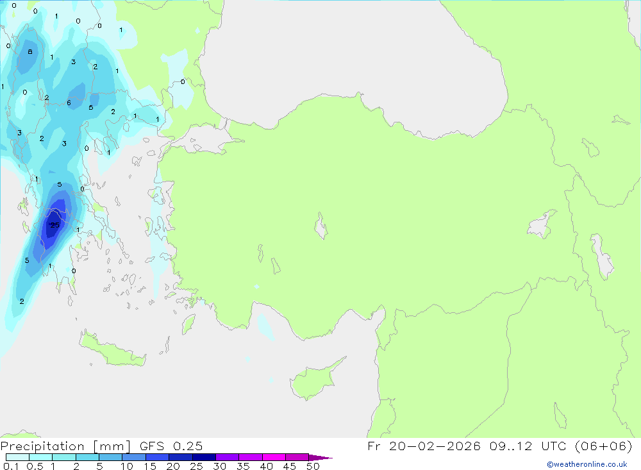Pick the 15–20 mm blue legend swatch
The height and width of the screenshot is (470, 641).
157,457
